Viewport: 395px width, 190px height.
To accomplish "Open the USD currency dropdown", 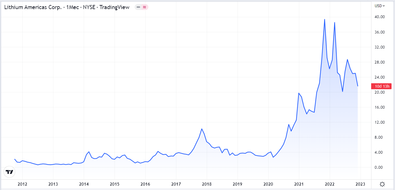I will pyautogui.click(x=380, y=6).
